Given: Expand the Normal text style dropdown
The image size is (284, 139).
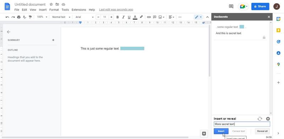Looking at the screenshot, I should 61,17.
